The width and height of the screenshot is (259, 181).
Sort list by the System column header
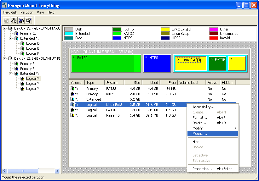click(x=114, y=83)
